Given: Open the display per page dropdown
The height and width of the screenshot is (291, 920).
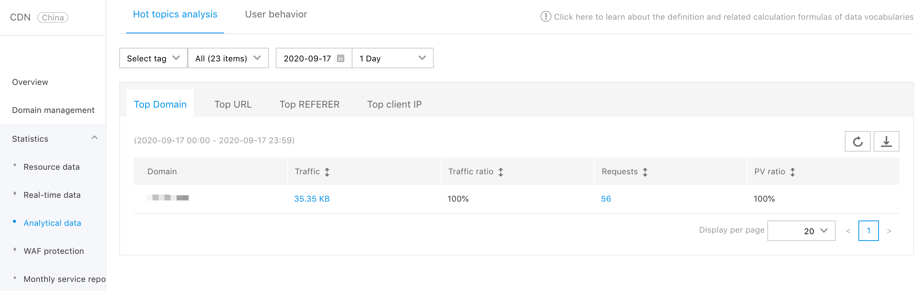Looking at the screenshot, I should click(x=801, y=231).
